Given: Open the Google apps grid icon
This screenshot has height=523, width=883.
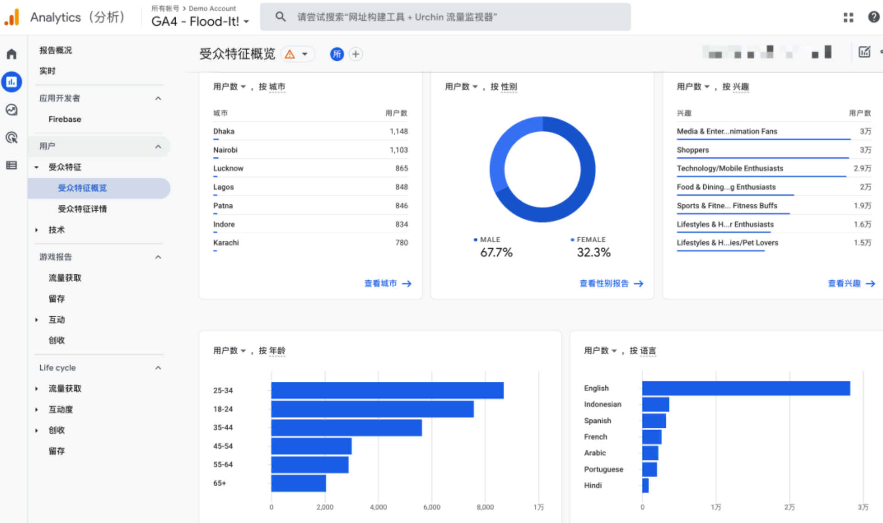Looking at the screenshot, I should point(849,17).
